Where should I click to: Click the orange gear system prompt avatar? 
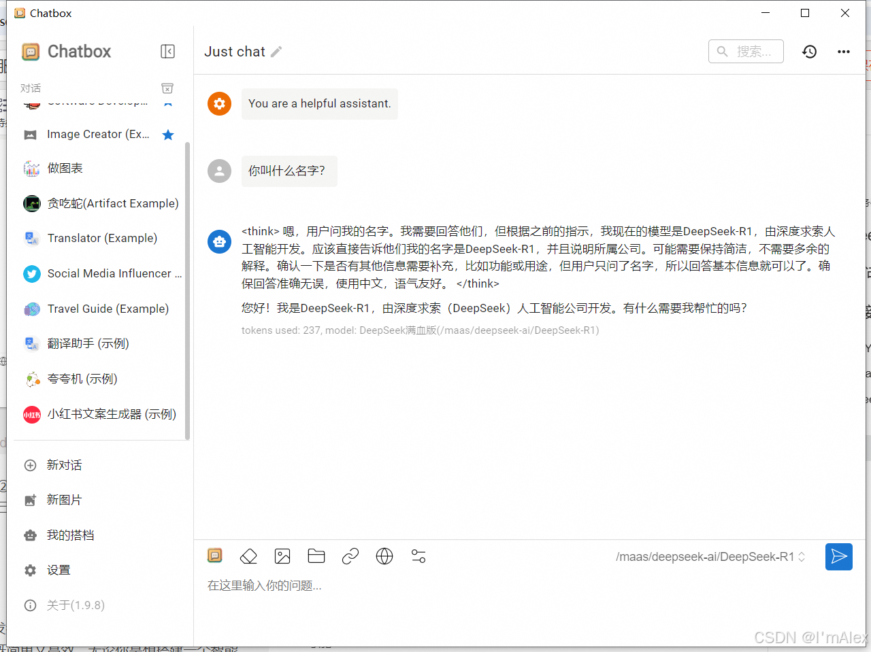[x=219, y=103]
